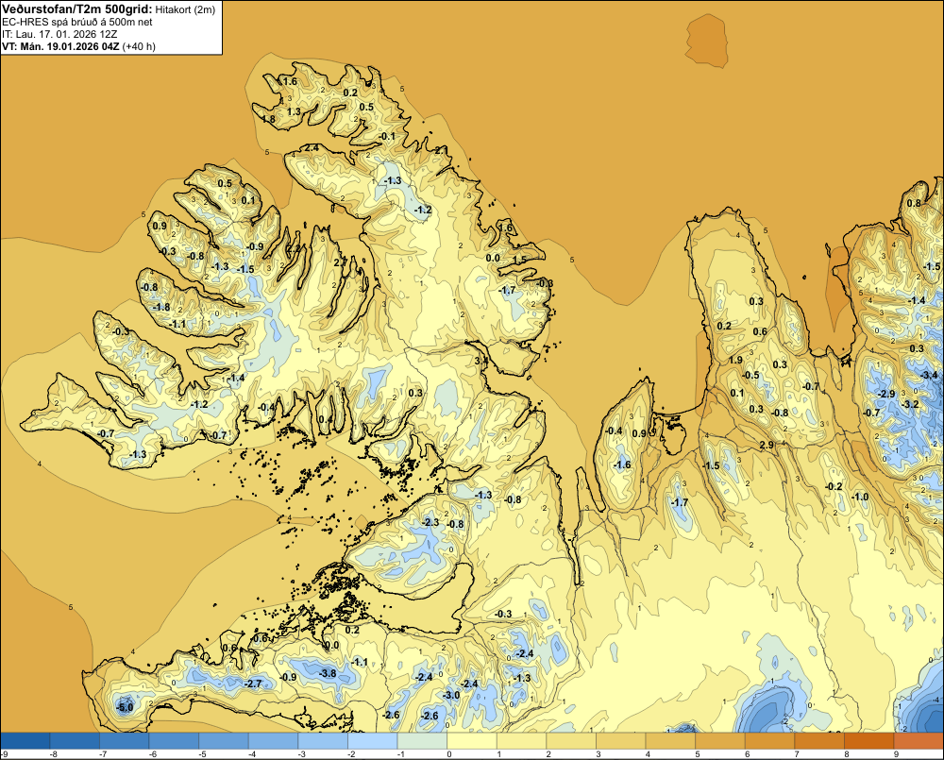Screen dimensions: 944x760
Task: Click the -3.4 temperature value
Action: tap(929, 375)
